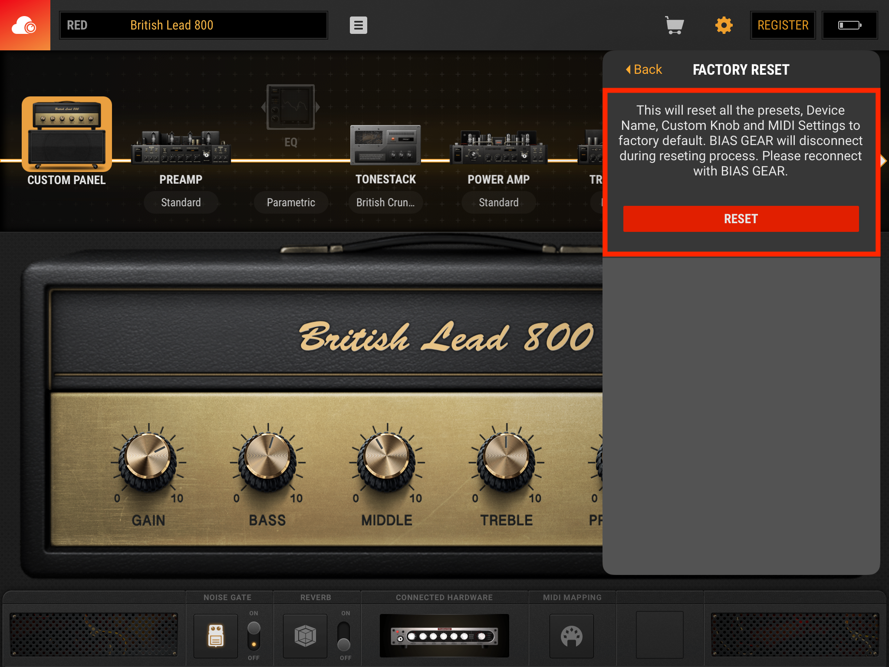Select the EQ section label
The height and width of the screenshot is (667, 889).
tap(291, 142)
